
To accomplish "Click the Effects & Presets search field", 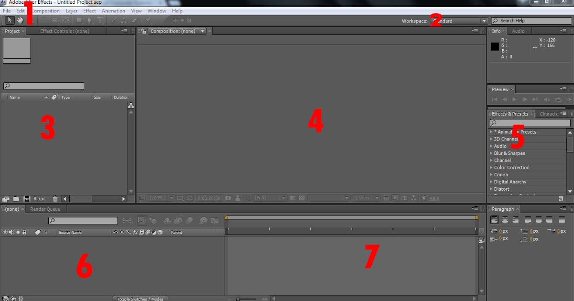I will tap(529, 123).
